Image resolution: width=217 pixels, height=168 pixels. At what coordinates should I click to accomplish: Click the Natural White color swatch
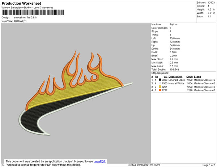160,83
